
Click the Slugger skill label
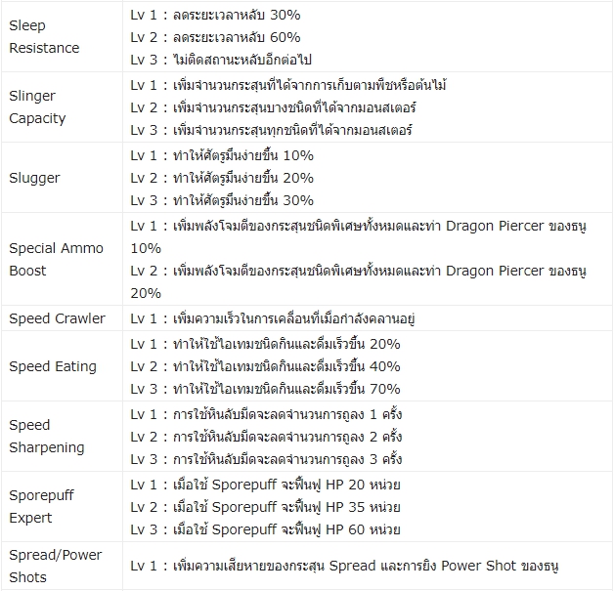coord(34,178)
